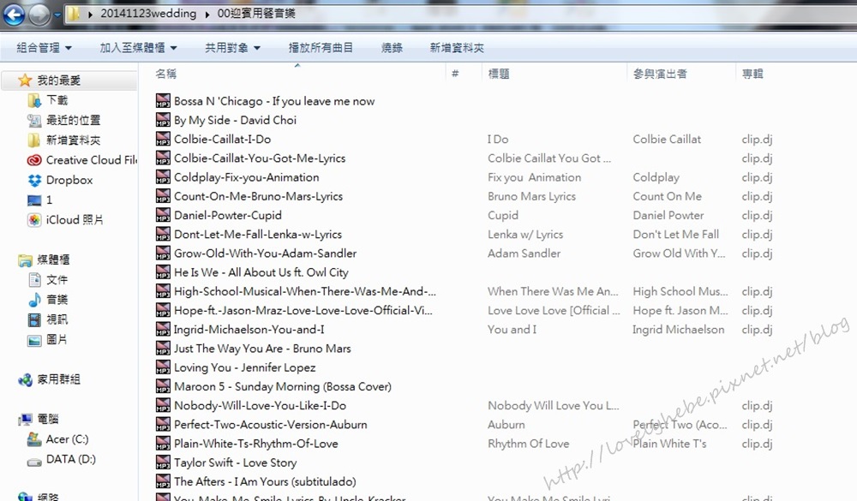Select file Ingrid-Michaelson-You-and-I
This screenshot has width=857, height=501.
click(x=249, y=329)
